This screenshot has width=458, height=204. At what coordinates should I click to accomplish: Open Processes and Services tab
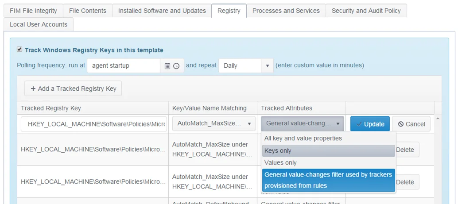(x=286, y=11)
